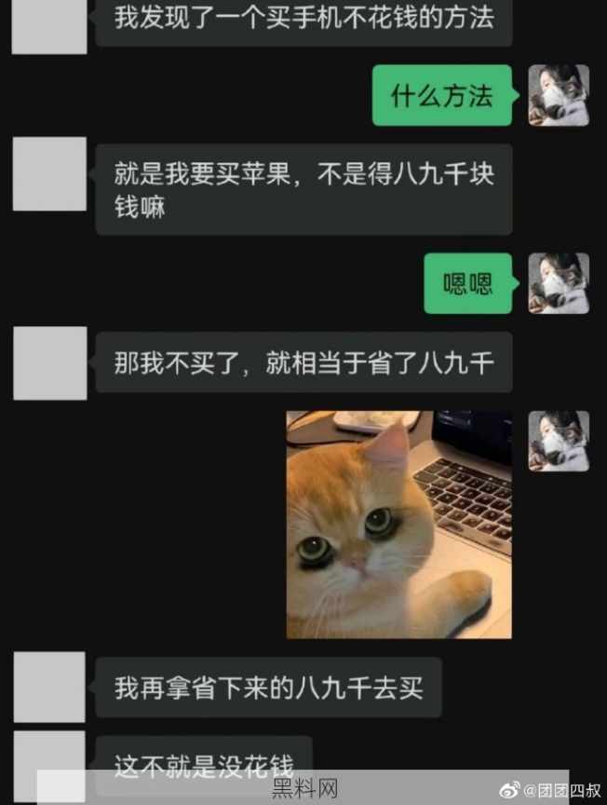Select the message "那我不买了，就相当于省了八九千"
This screenshot has height=805, width=607.
click(x=303, y=362)
